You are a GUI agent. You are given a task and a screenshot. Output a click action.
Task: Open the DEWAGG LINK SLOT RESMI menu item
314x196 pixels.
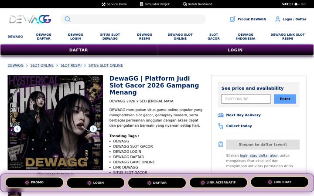[287, 37]
